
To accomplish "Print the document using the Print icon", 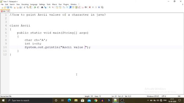I will click(20, 7).
